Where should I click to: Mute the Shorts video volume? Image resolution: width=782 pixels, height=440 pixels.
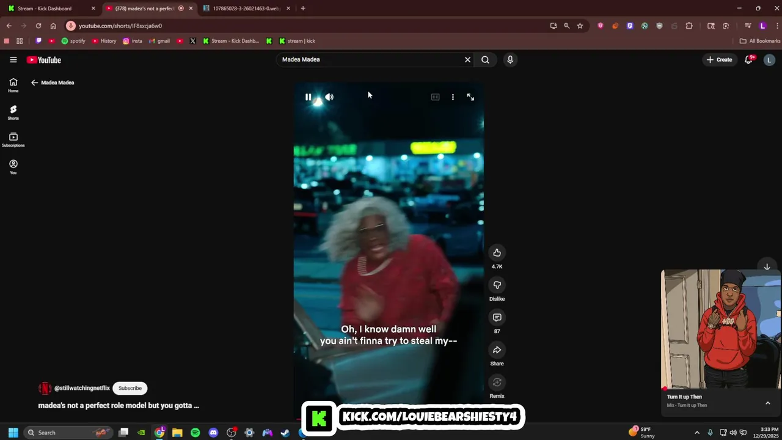click(329, 97)
